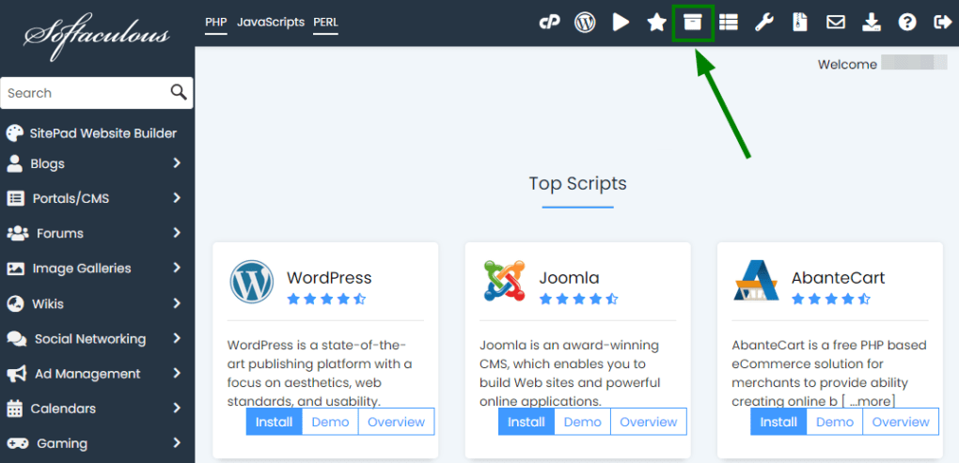Viewport: 959px width, 463px height.
Task: Click the WordPress logo in Top Scripts
Action: tap(251, 281)
